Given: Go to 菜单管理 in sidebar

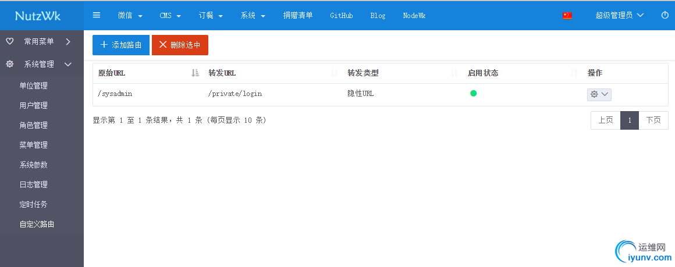Looking at the screenshot, I should click(x=34, y=145).
